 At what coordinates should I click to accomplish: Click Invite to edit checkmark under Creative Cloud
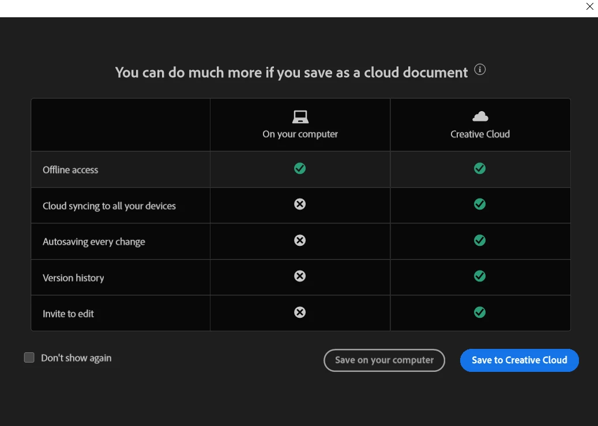[480, 313]
